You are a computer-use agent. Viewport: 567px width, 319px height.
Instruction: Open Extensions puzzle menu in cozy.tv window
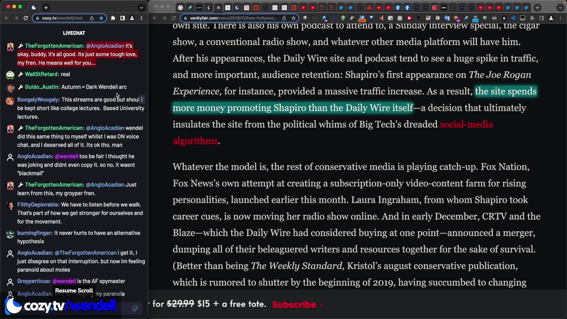113,18
